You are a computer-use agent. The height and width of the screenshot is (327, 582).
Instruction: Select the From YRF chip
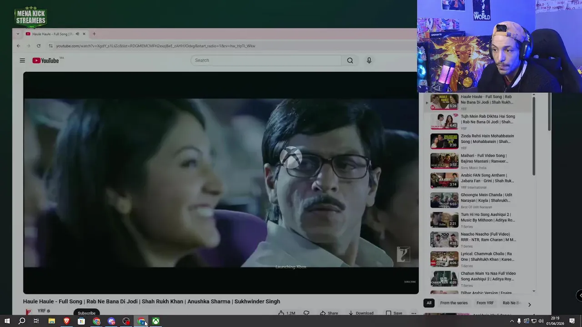[485, 303]
